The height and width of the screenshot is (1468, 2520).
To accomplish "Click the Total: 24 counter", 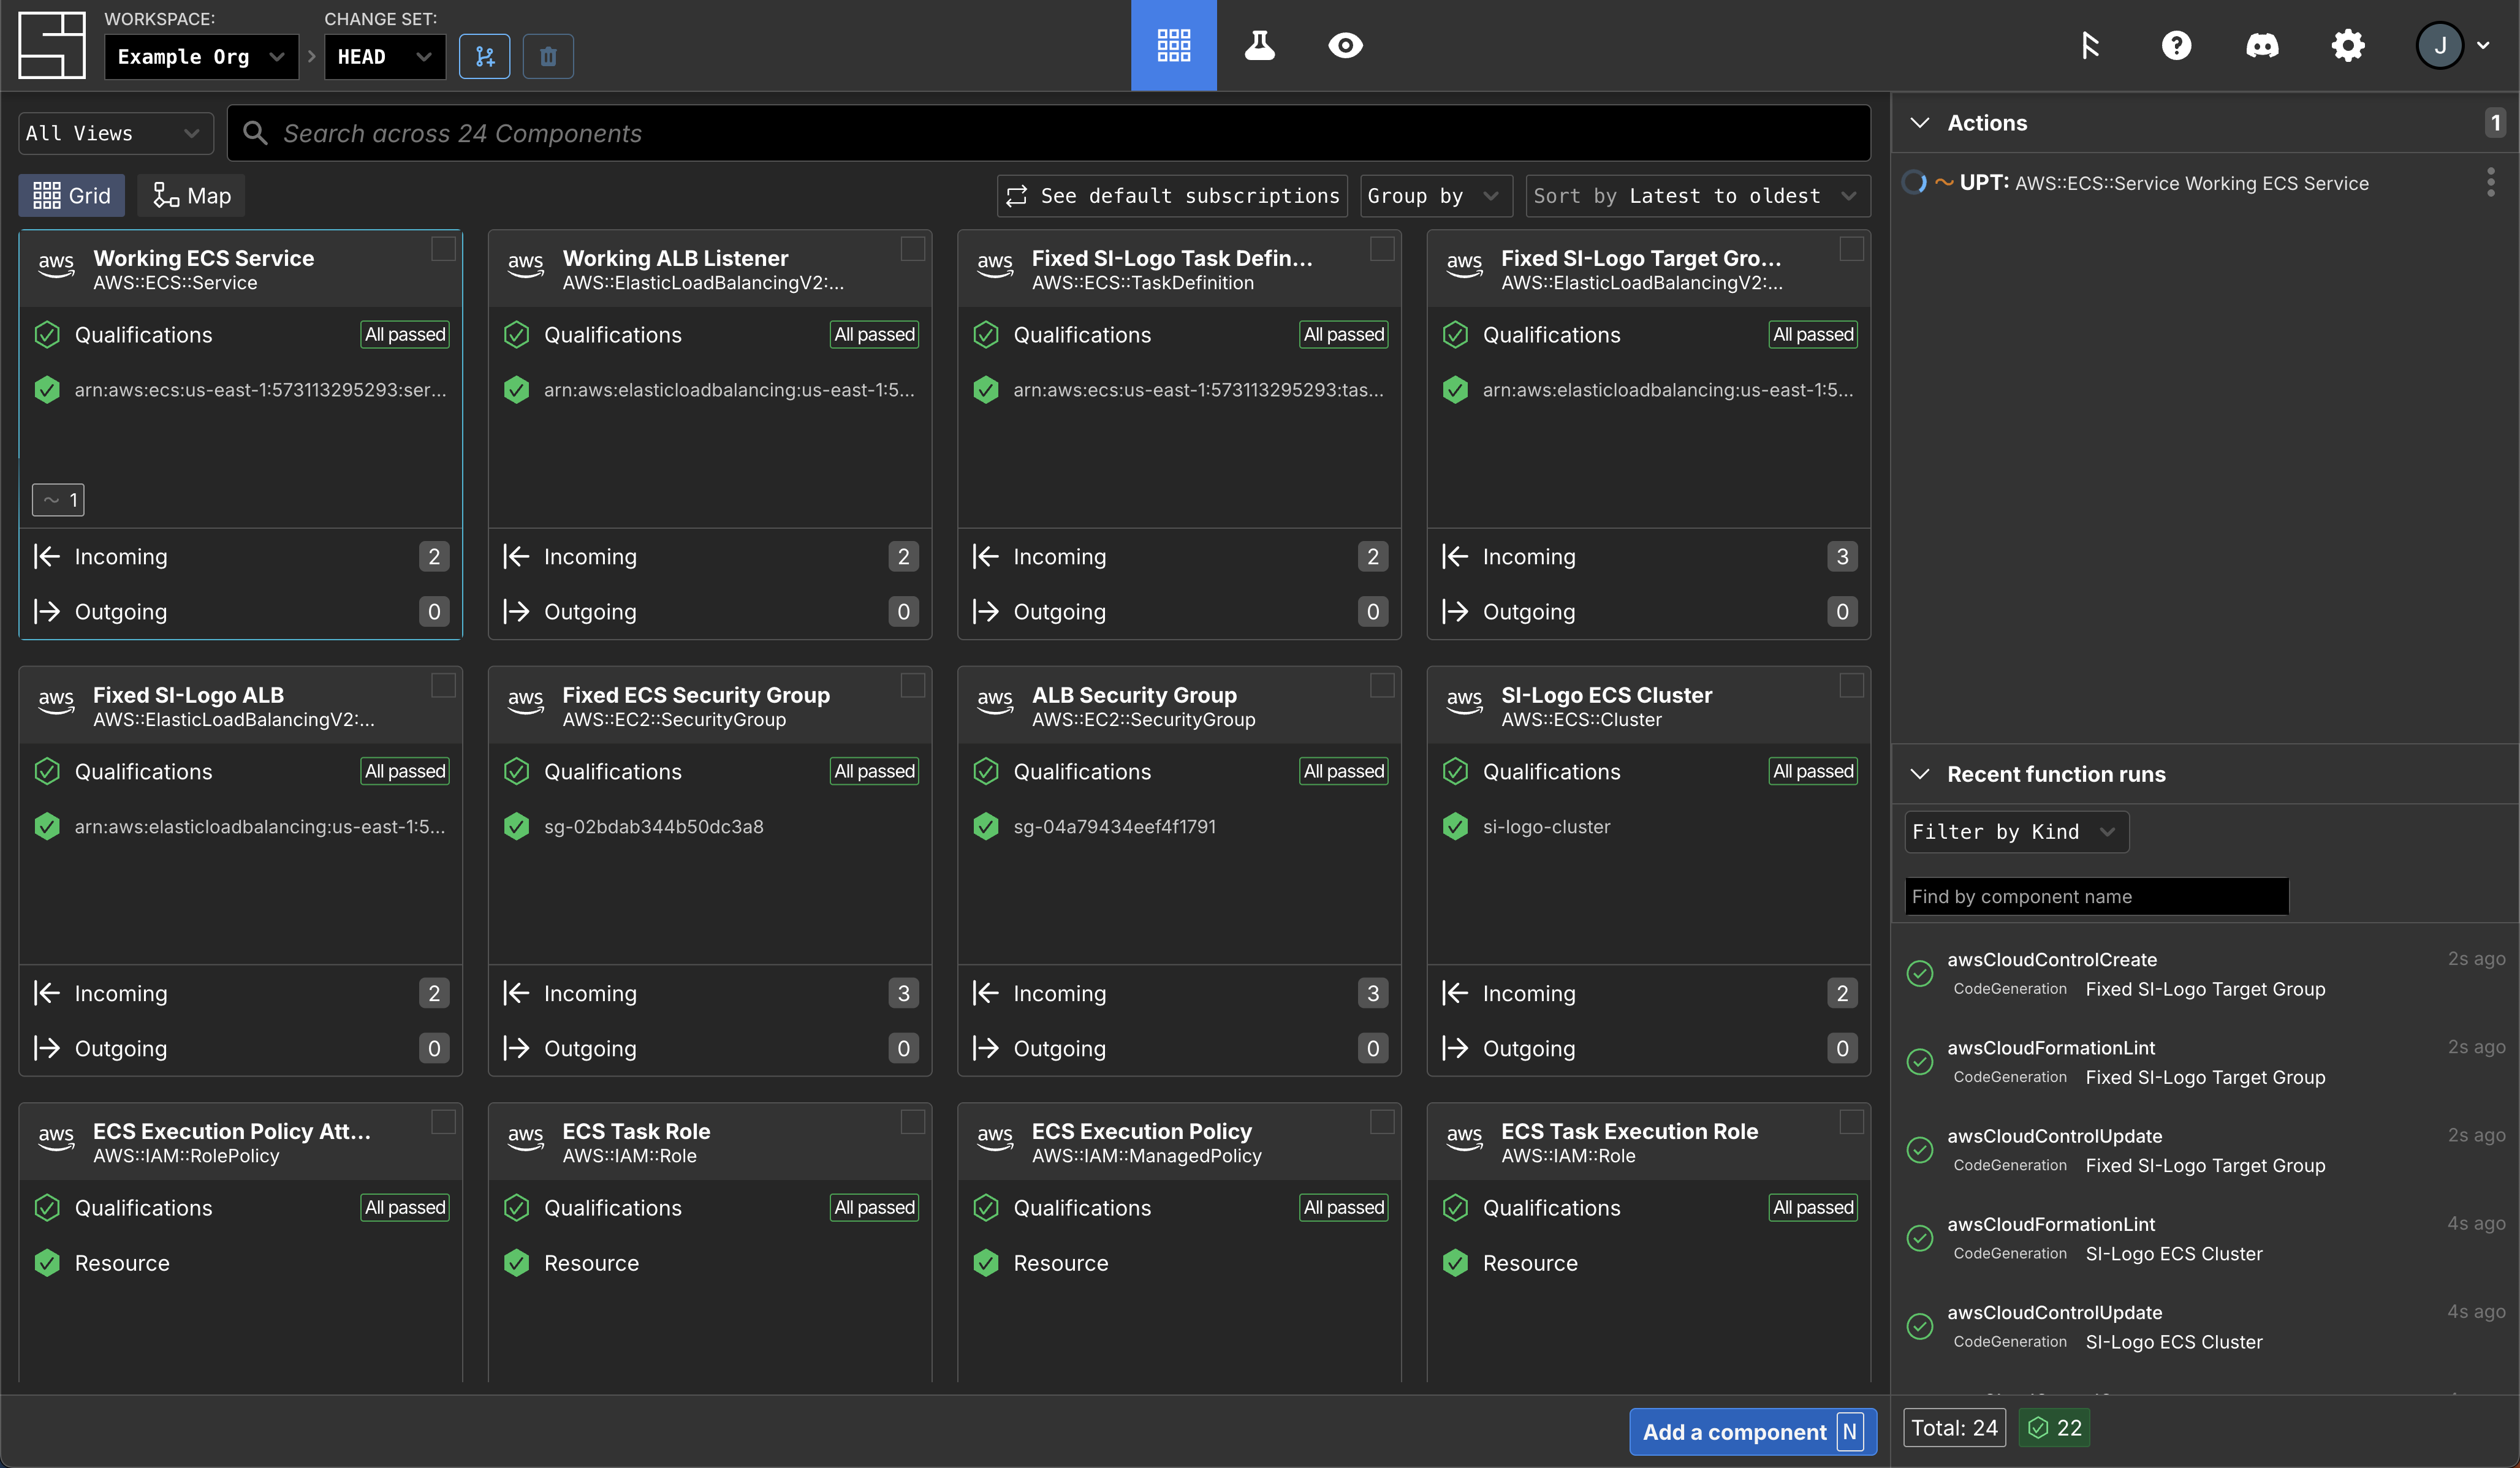I will point(1954,1428).
